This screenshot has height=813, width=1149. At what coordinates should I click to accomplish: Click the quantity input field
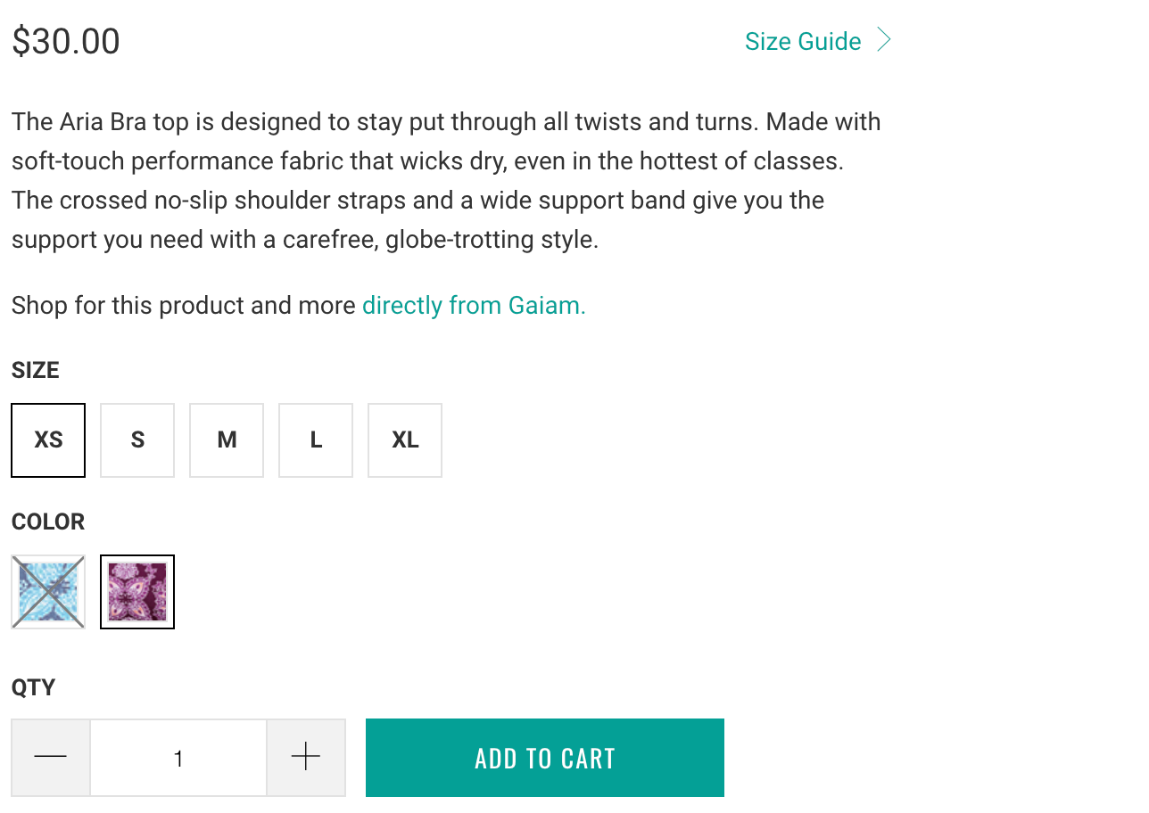[178, 758]
